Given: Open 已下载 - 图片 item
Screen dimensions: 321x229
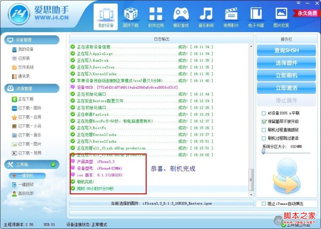Looking at the screenshot, I should pos(27,144).
